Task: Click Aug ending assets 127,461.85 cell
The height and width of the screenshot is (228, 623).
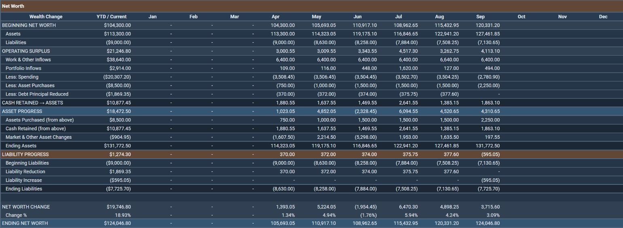Action: click(x=447, y=146)
